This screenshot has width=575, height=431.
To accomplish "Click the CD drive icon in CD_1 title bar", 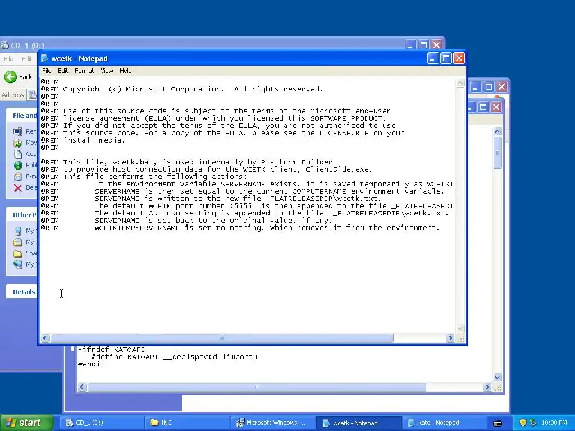I will tap(4, 45).
